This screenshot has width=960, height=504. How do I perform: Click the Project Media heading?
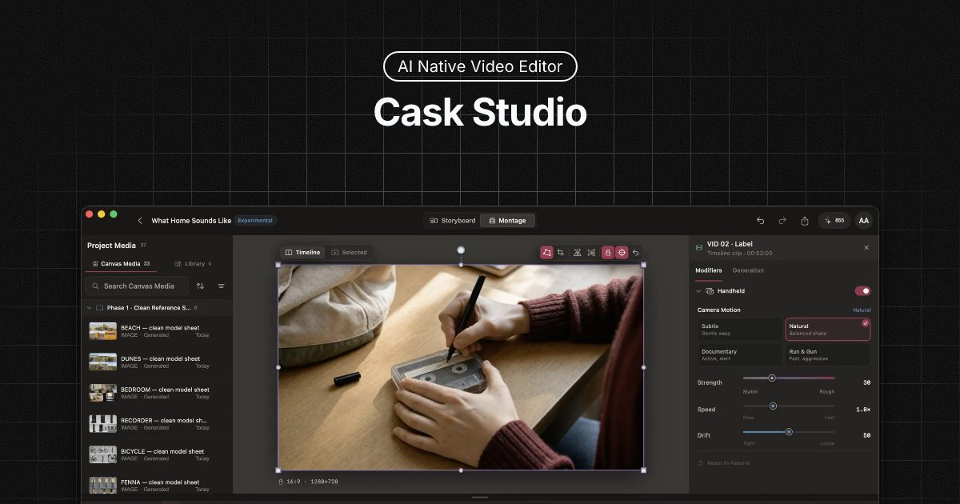pyautogui.click(x=111, y=246)
